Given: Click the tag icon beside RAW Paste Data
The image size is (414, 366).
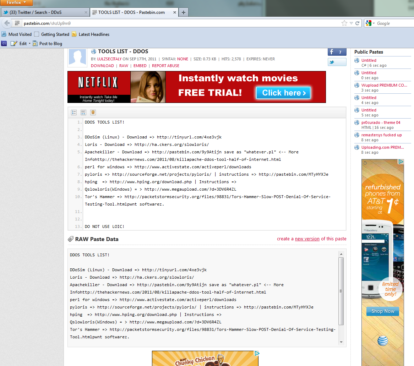Looking at the screenshot, I should coord(71,239).
